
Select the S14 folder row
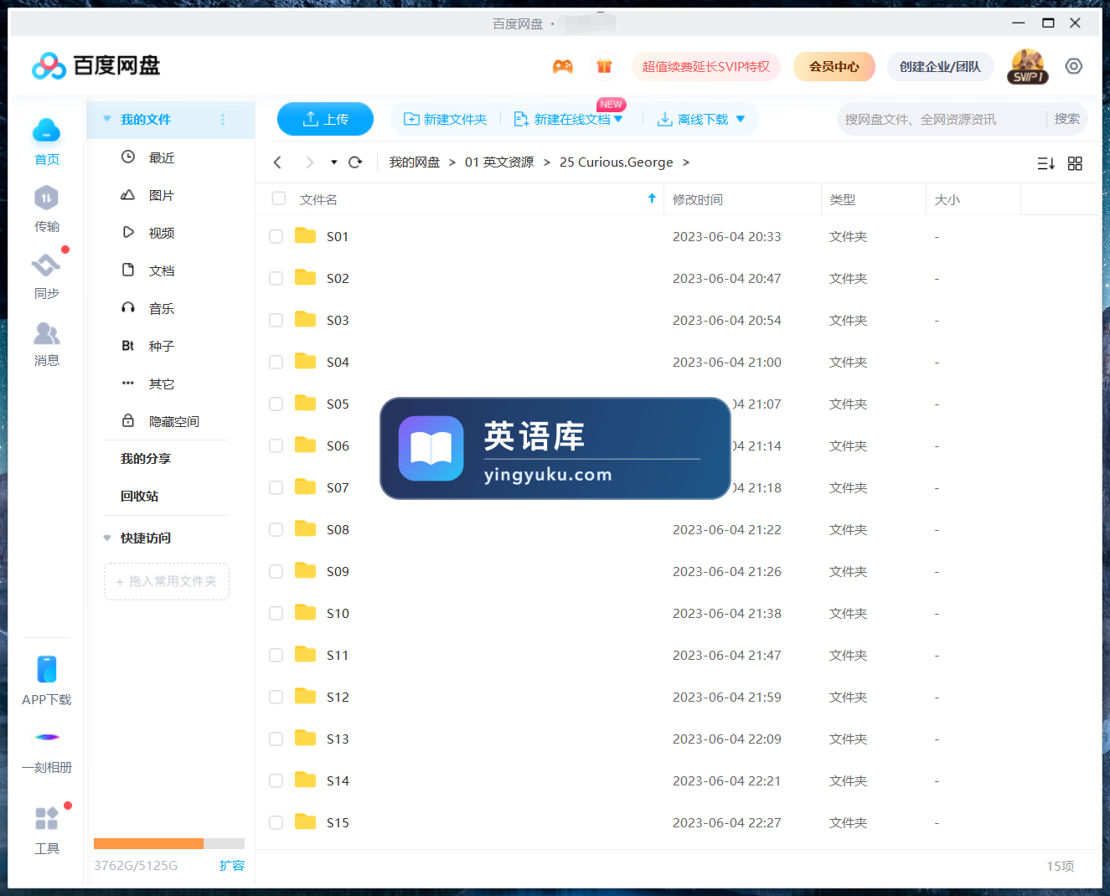677,781
